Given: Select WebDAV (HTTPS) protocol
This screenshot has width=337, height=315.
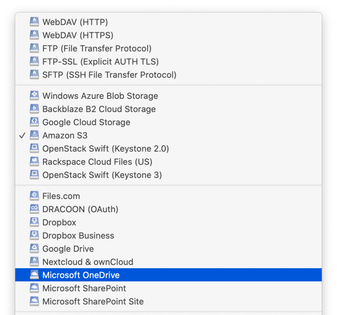Looking at the screenshot, I should (78, 35).
